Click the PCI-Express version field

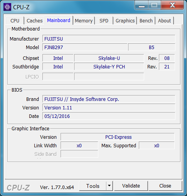118,137
